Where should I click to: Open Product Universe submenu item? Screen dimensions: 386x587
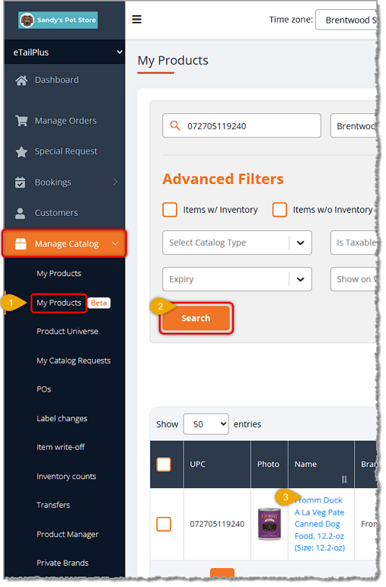[68, 332]
